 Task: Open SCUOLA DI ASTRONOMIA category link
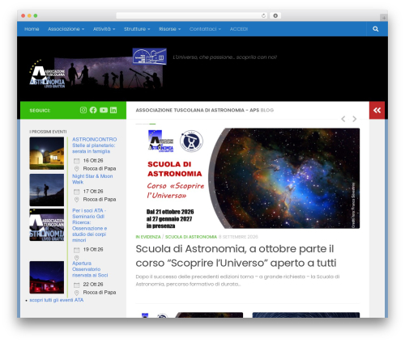(x=191, y=237)
